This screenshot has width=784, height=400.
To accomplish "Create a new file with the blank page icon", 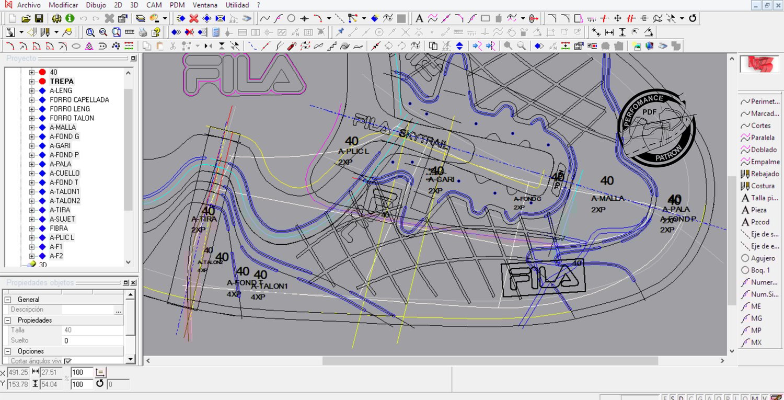I will [x=13, y=18].
